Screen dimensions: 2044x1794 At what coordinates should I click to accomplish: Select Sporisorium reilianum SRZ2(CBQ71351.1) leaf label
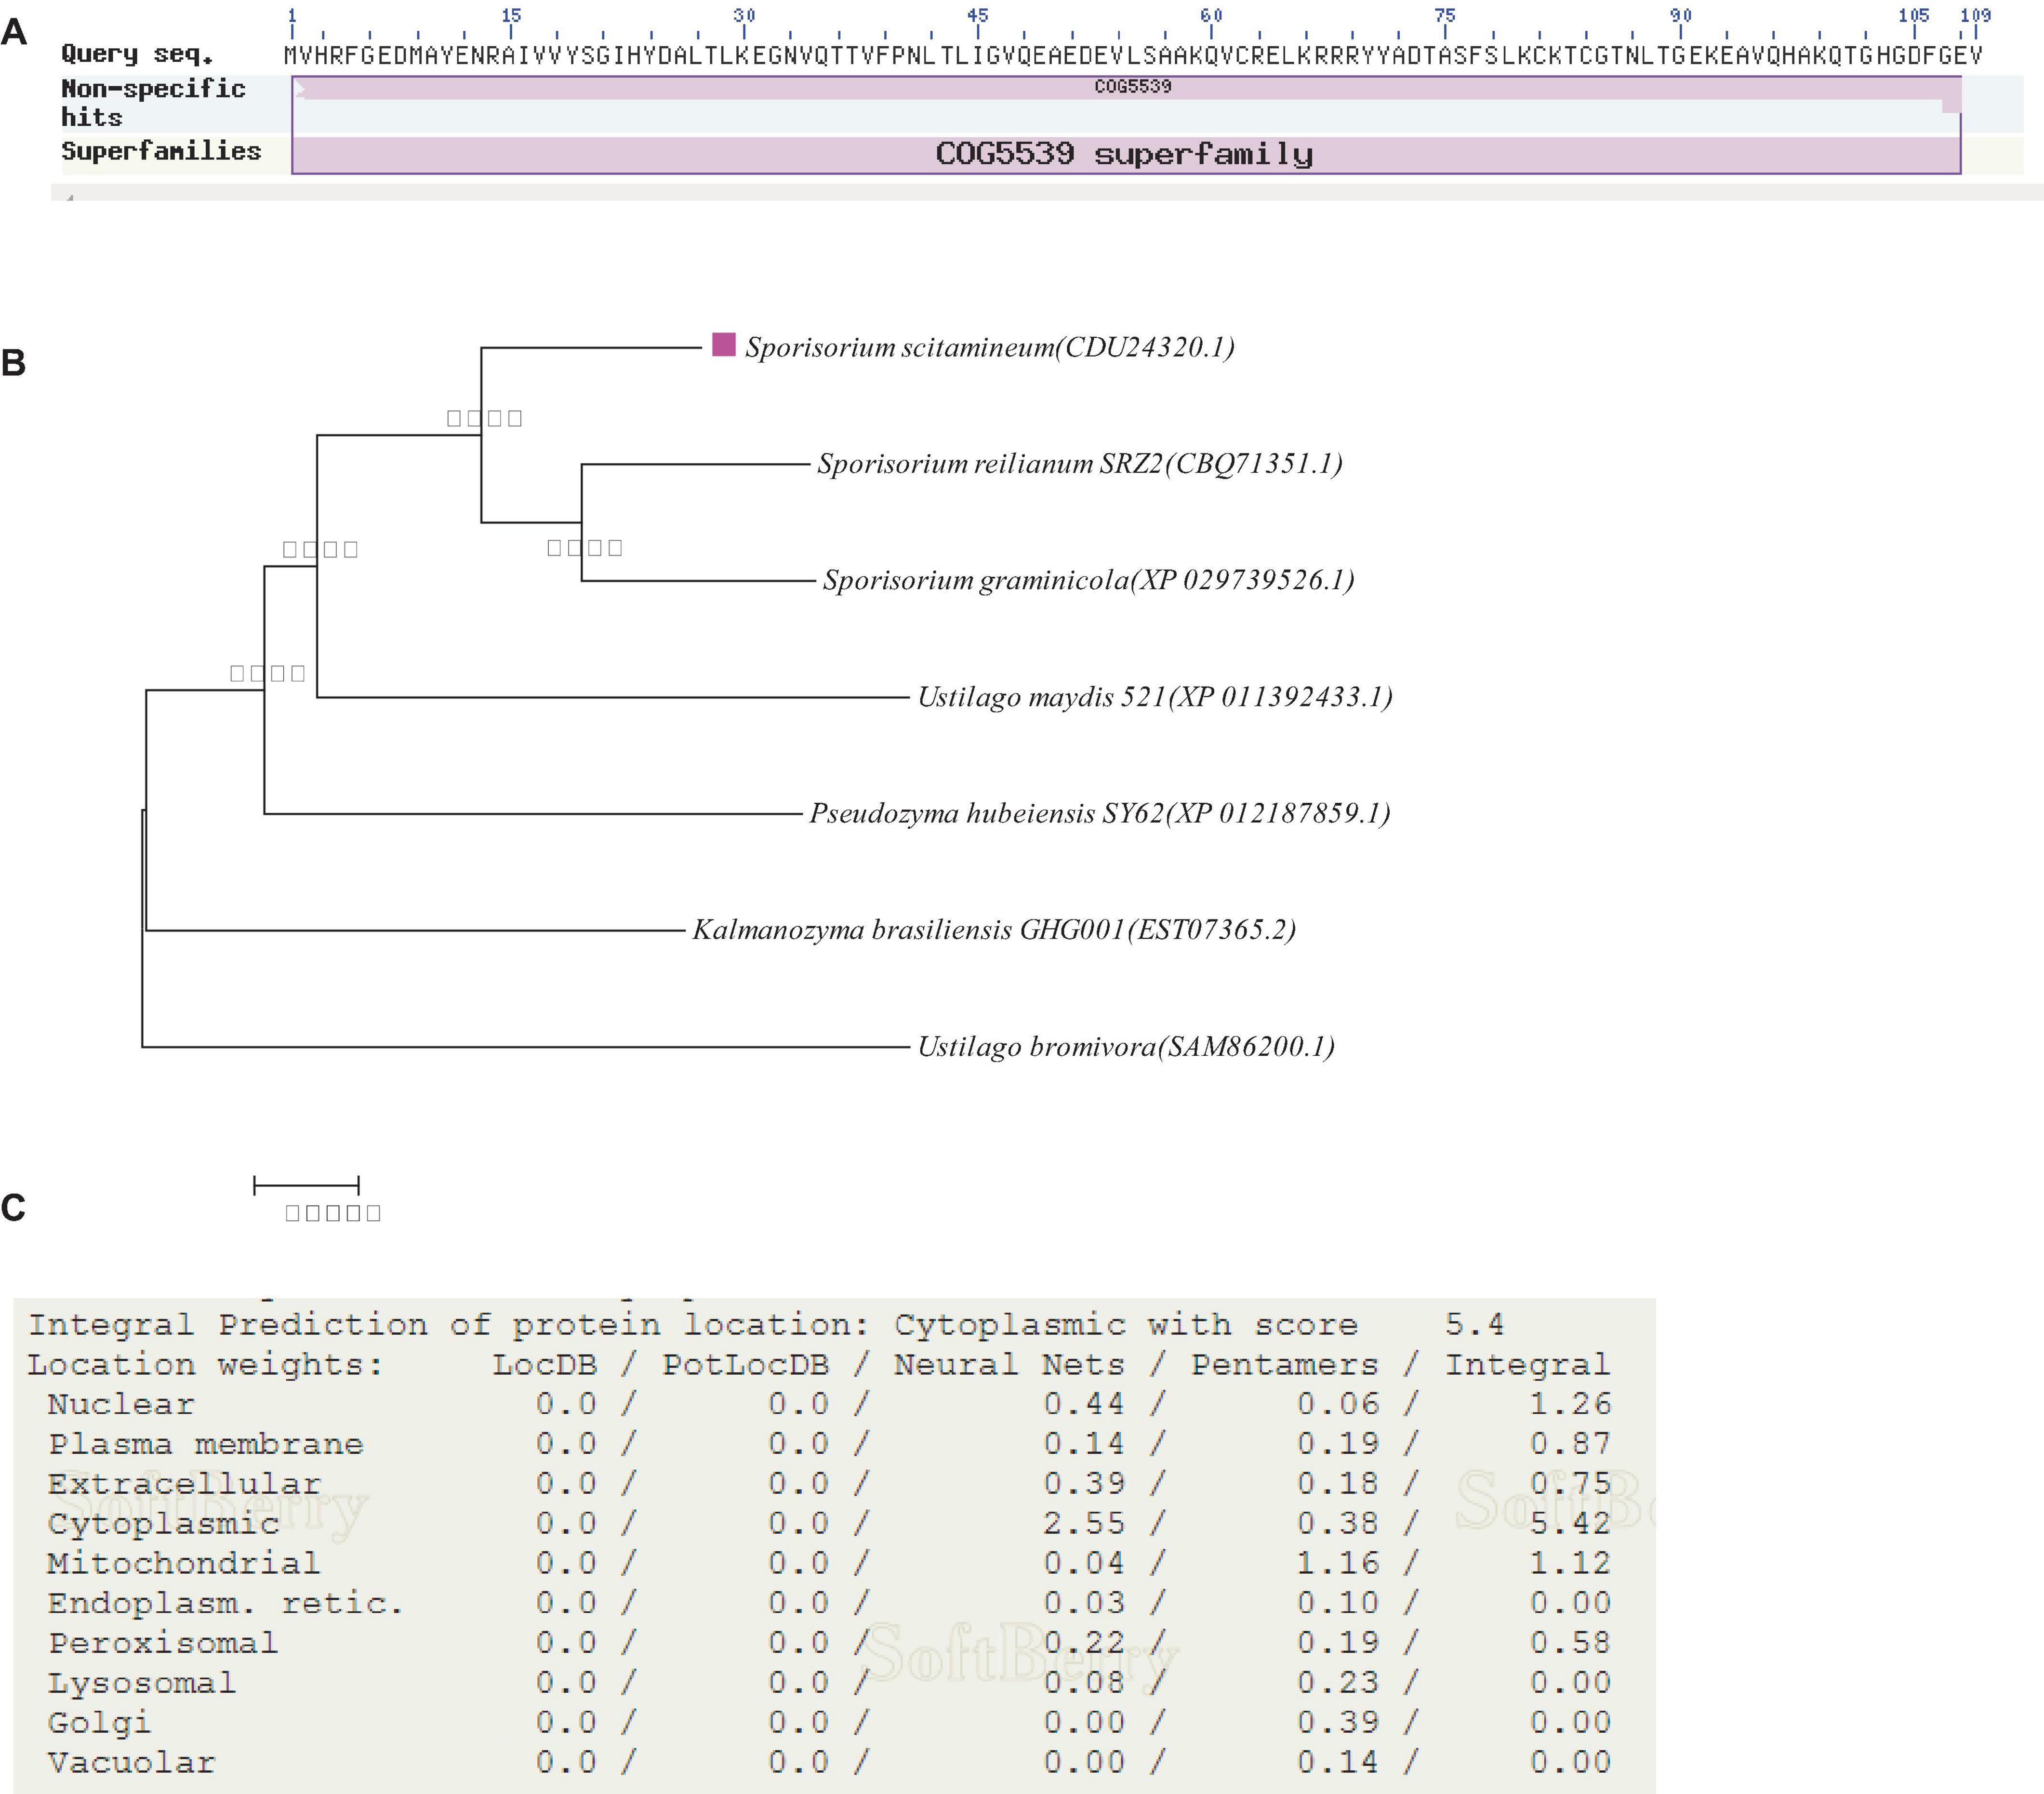point(1080,464)
